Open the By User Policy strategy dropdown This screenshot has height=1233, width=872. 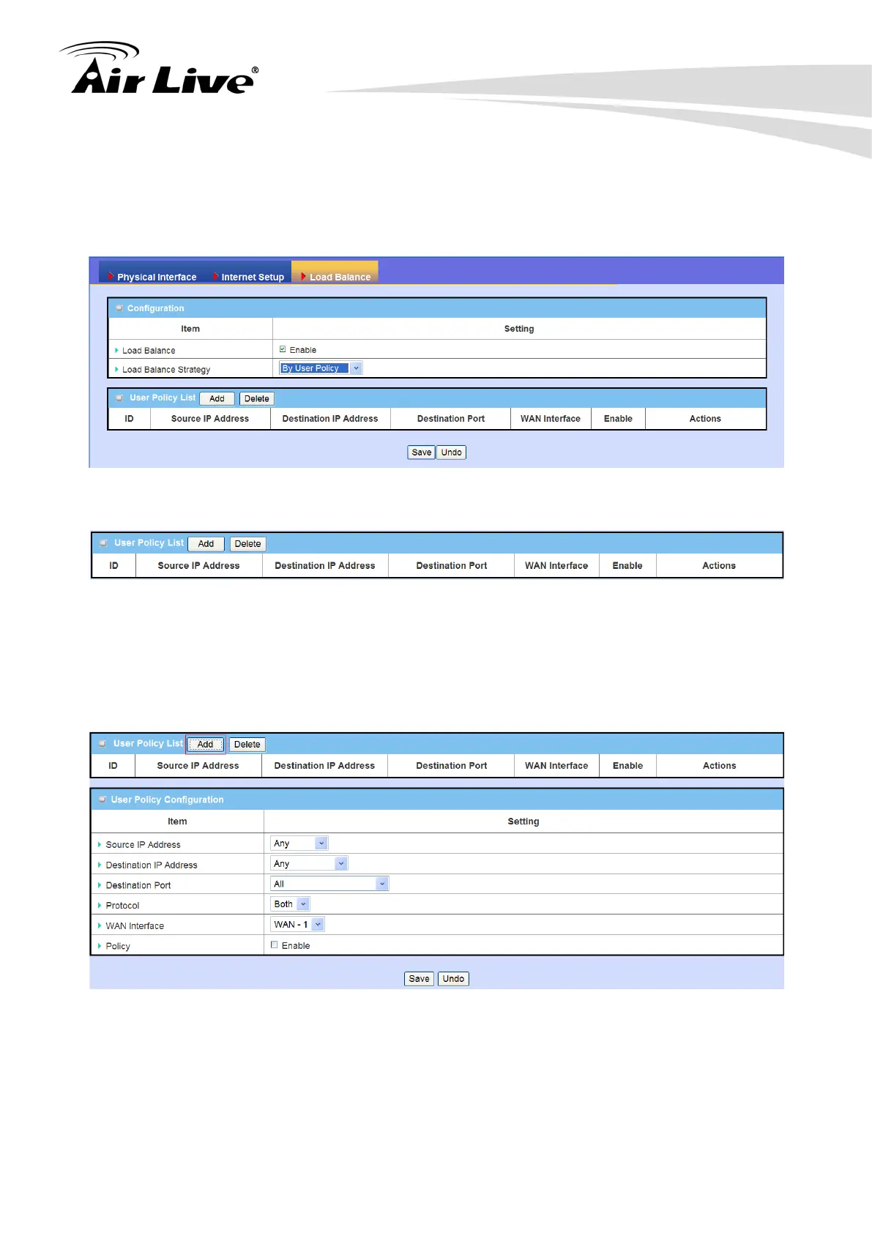(321, 368)
